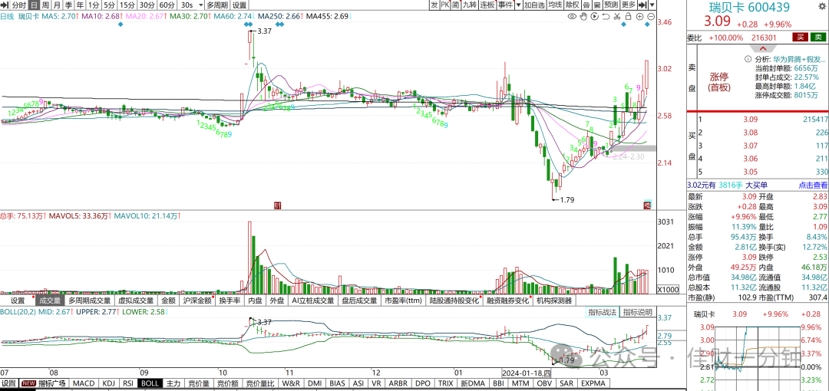
Task: Select the 月 monthly period
Action: click(57, 5)
